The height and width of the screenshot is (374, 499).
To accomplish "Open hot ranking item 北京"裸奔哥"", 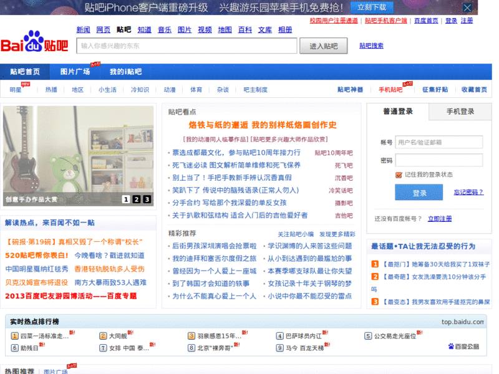I will tap(215, 348).
